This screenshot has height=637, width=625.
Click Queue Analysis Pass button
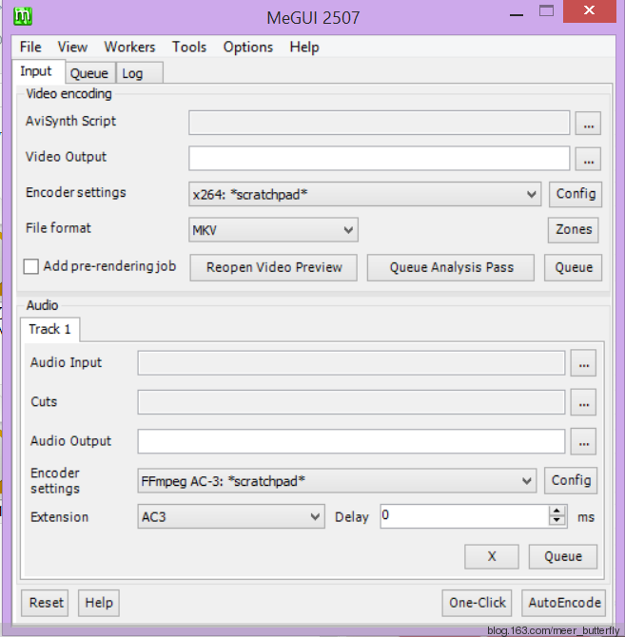[x=451, y=268]
